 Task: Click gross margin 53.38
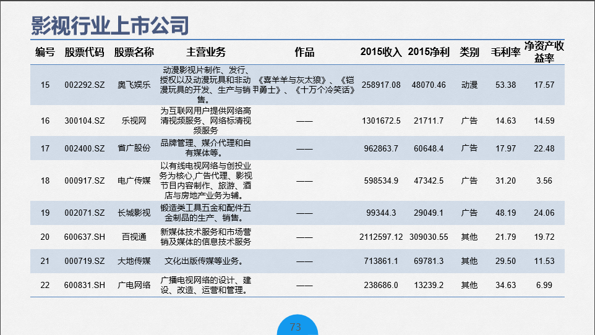[x=506, y=85]
